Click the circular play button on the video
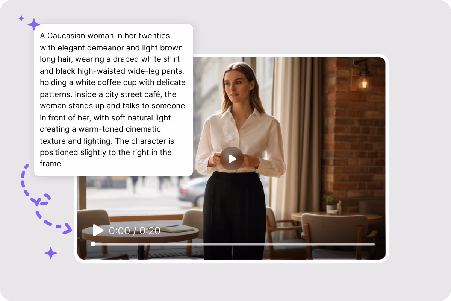 (232, 158)
